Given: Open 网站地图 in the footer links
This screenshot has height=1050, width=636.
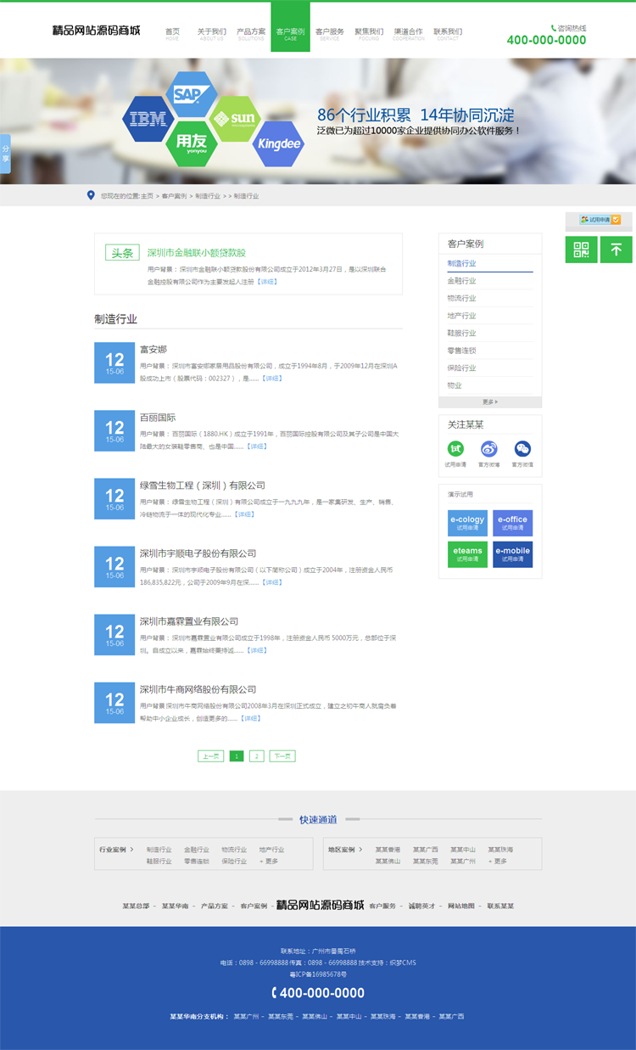Looking at the screenshot, I should pos(461,906).
